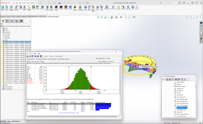Open the File menu in Analysis Summary
203x124 pixels.
coord(27,54)
